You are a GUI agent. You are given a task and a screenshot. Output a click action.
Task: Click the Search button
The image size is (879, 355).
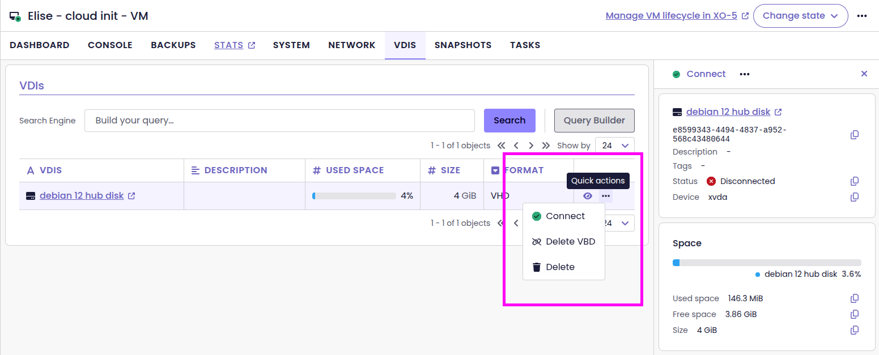[x=509, y=120]
